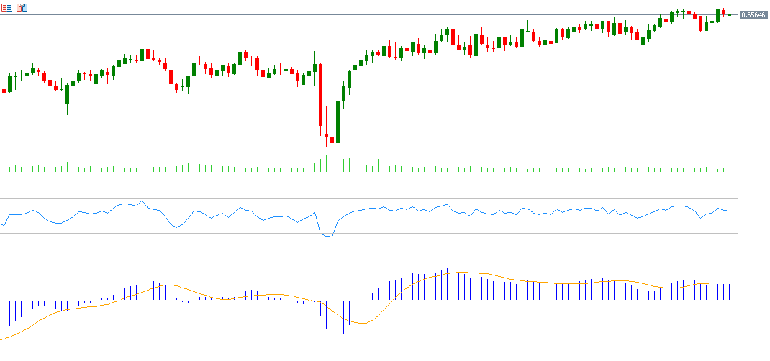This screenshot has width=770, height=361.
Task: Click the tall green recovery candle after crash
Action: [338, 122]
